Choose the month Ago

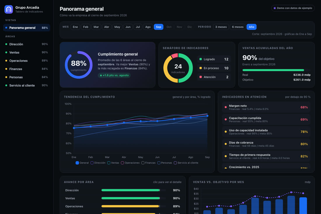(x=148, y=27)
